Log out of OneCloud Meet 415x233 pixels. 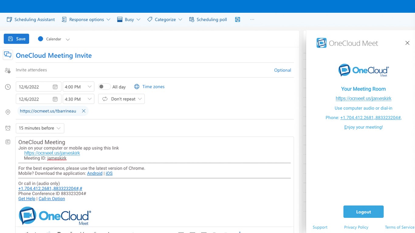[x=363, y=212]
